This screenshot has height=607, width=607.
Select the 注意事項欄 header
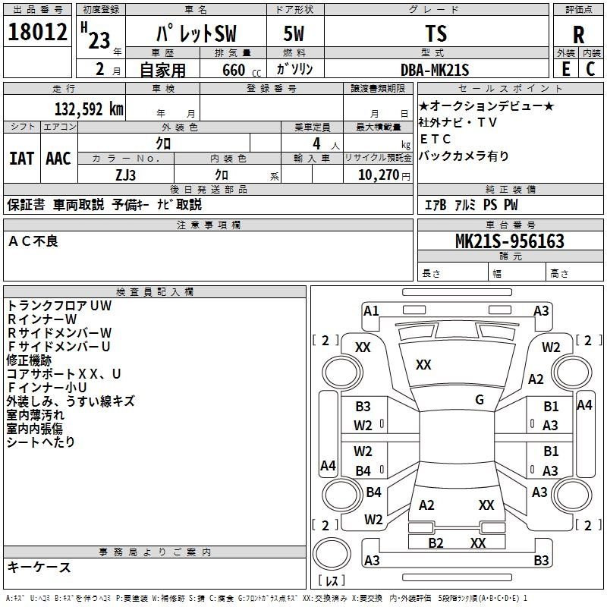208,225
